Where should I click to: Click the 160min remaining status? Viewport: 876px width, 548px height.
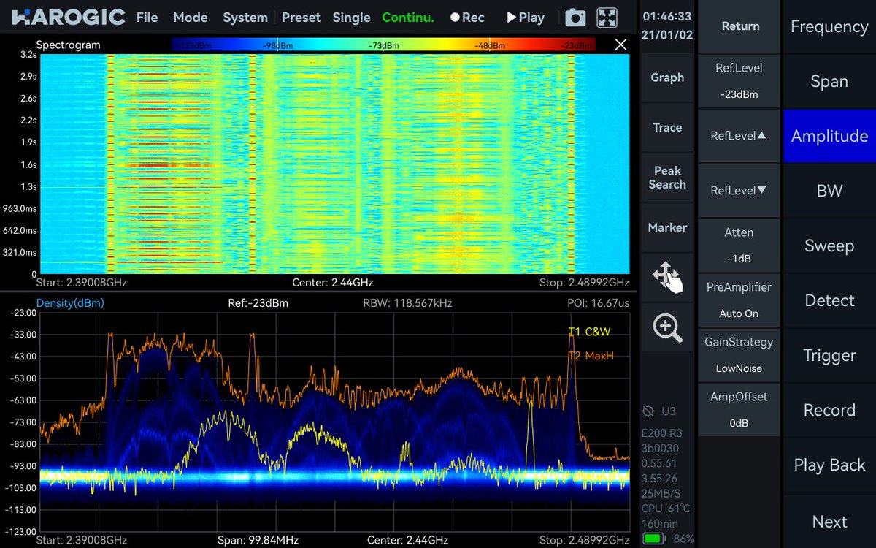660,523
